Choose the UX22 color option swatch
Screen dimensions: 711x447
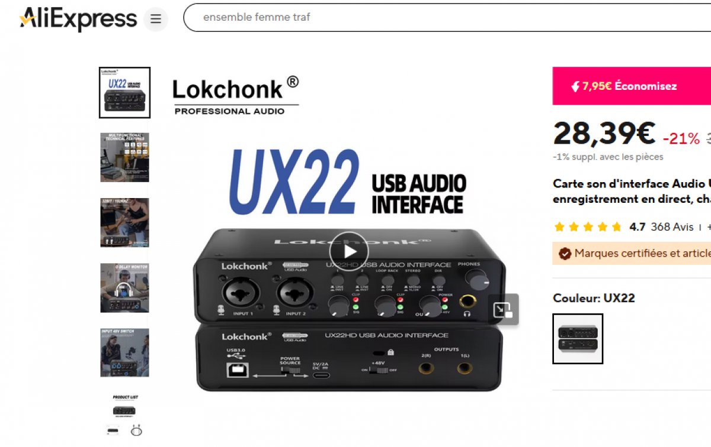tap(578, 339)
